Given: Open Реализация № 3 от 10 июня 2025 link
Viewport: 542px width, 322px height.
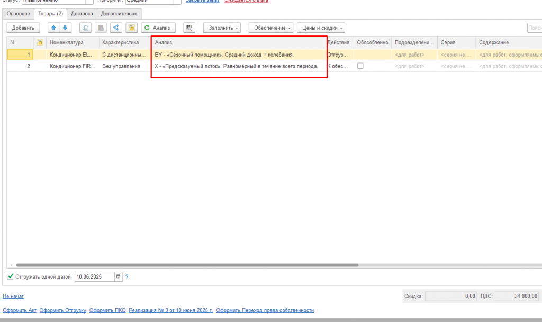Looking at the screenshot, I should [171, 310].
